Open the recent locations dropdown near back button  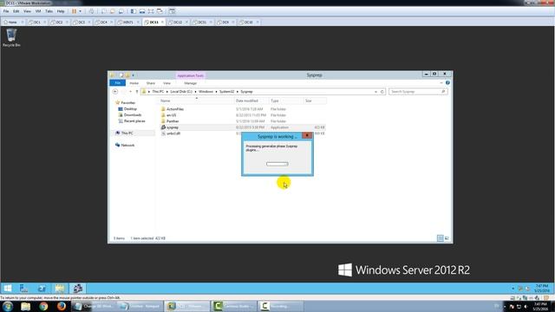(131, 92)
